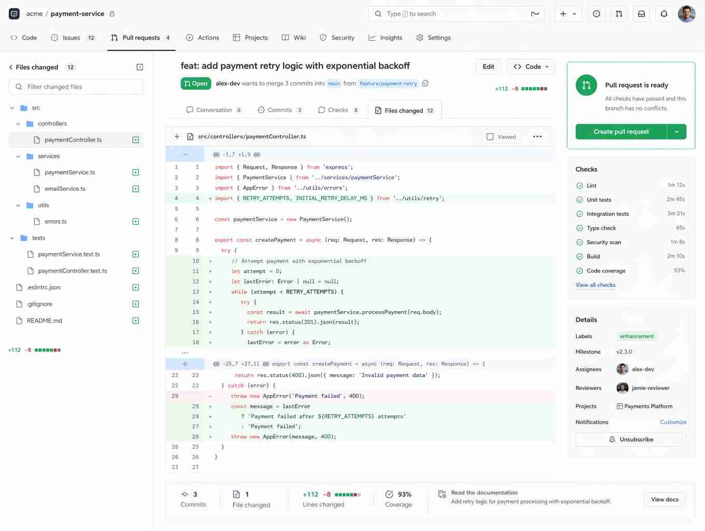Collapse the utils folder

(x=18, y=205)
